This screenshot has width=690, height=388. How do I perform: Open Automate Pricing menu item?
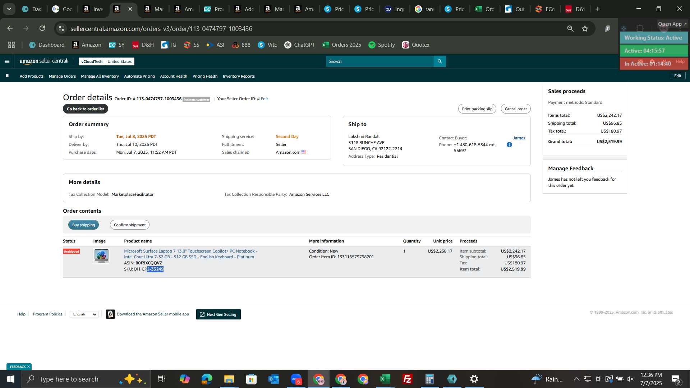point(139,76)
